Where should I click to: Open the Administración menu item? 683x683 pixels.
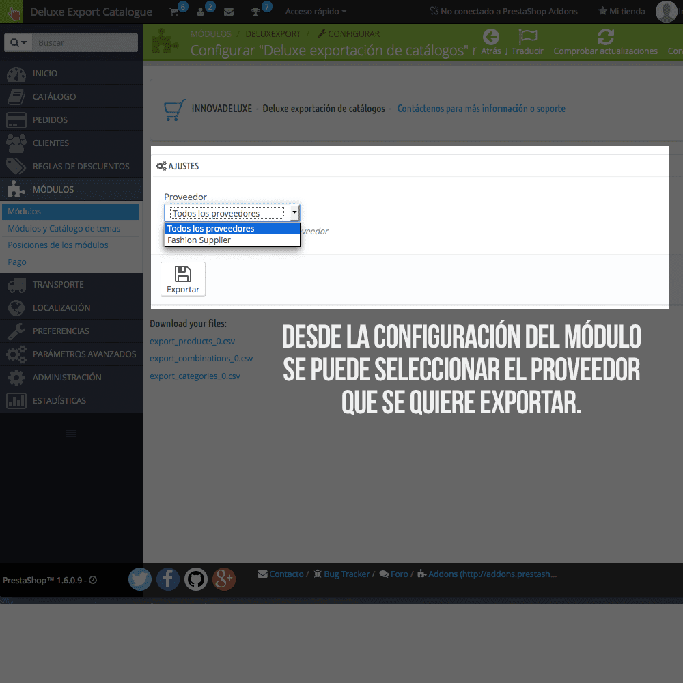71,377
